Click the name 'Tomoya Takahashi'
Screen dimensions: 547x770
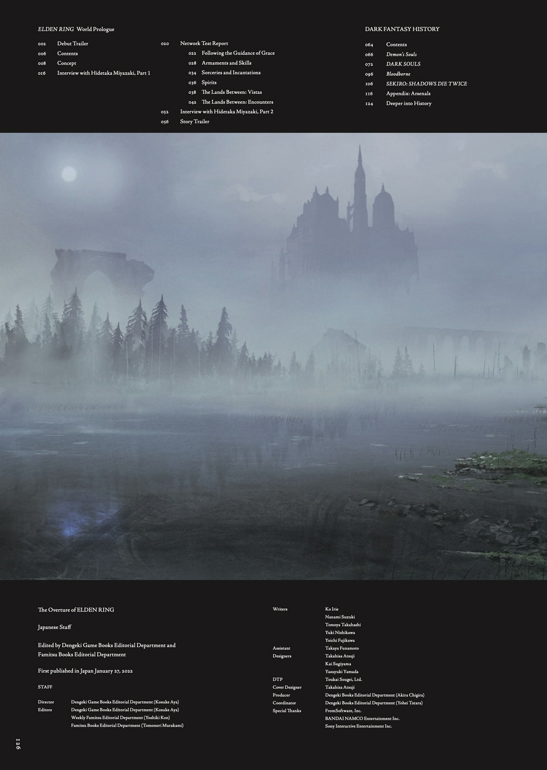342,625
